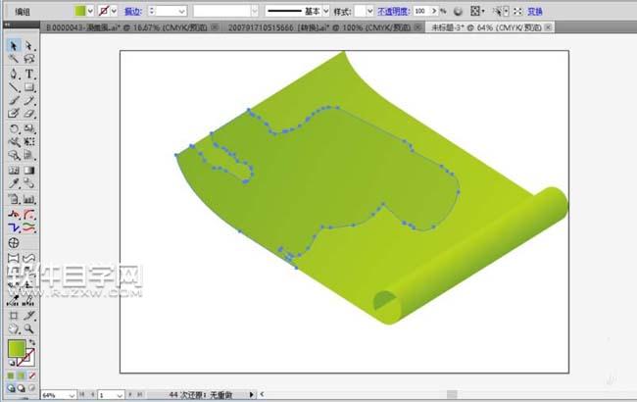The image size is (637, 402).
Task: Select the Paintbrush tool
Action: coord(14,100)
